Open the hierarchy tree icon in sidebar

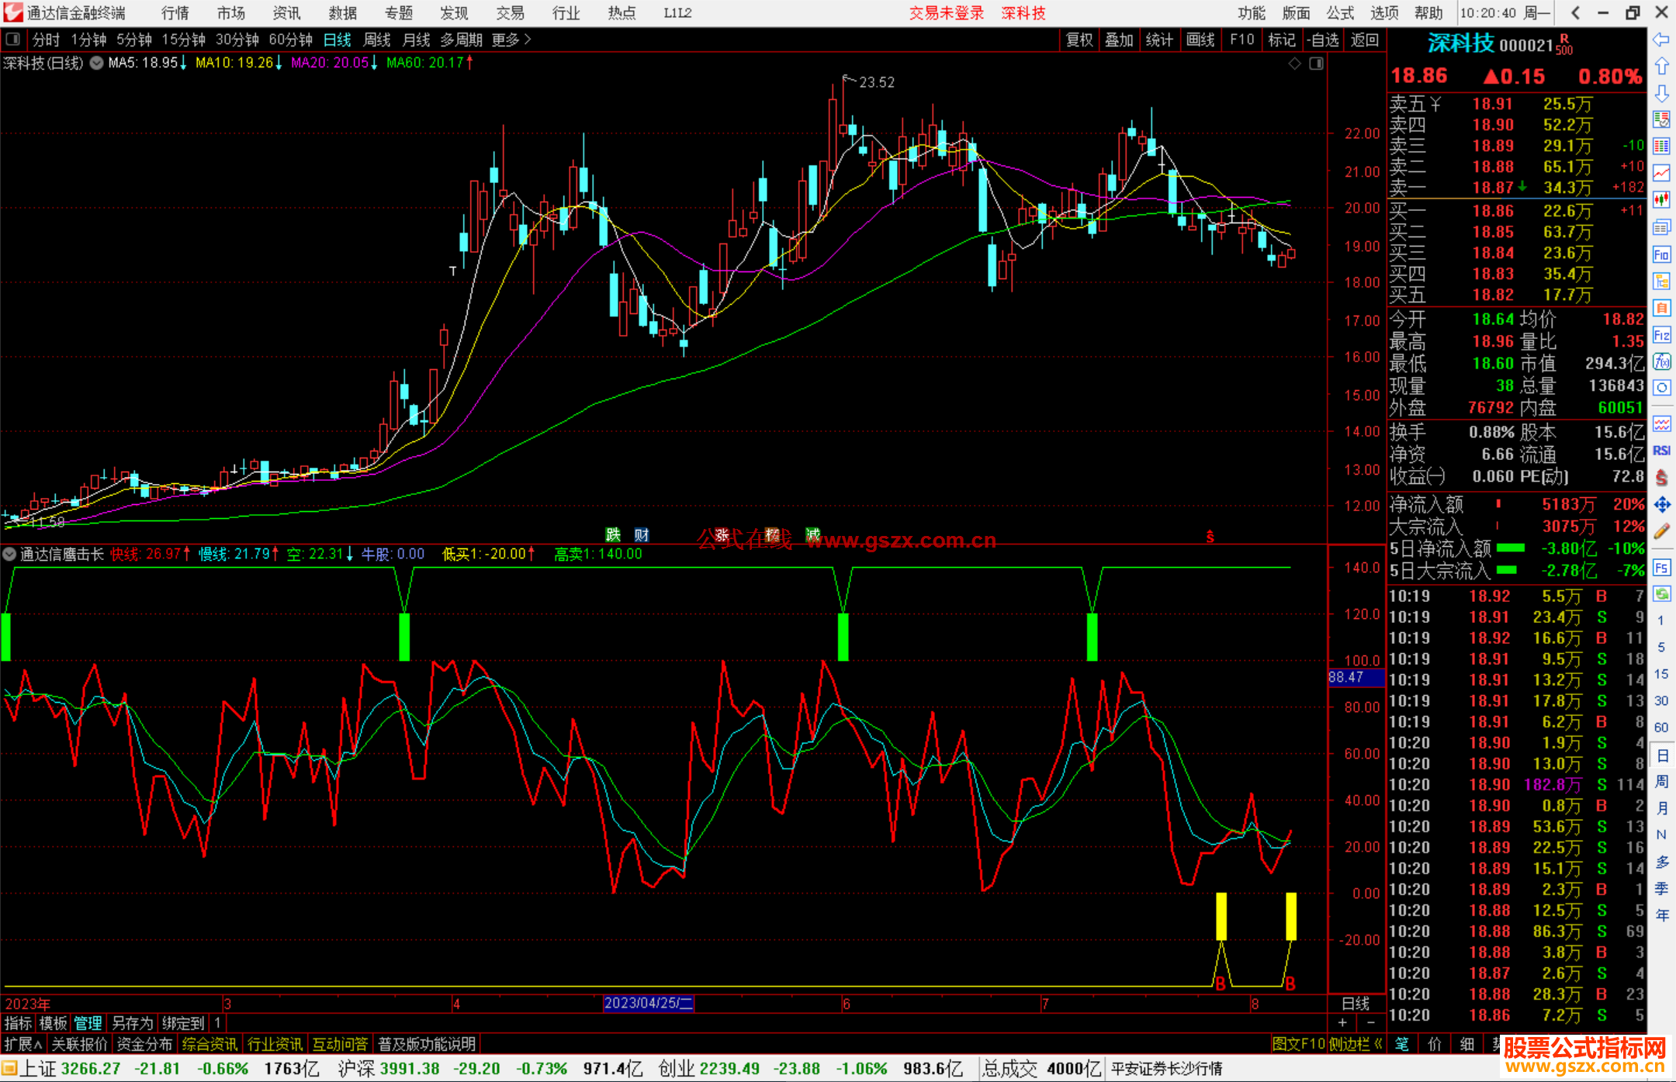[x=1661, y=281]
